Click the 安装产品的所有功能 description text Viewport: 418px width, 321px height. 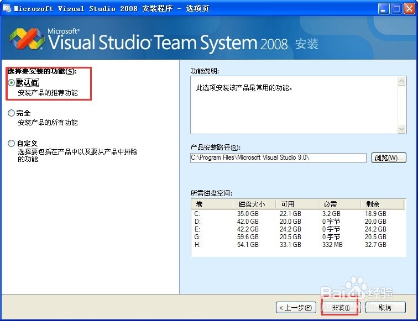(48, 123)
